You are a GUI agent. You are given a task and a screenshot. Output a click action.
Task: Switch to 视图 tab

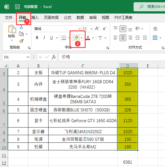tap(106, 17)
